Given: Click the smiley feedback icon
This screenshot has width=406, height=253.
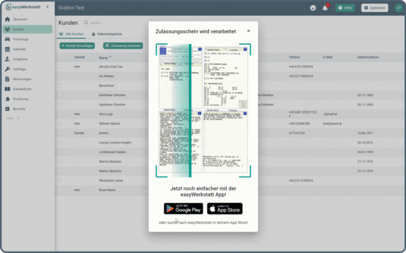Looking at the screenshot, I should click(313, 8).
